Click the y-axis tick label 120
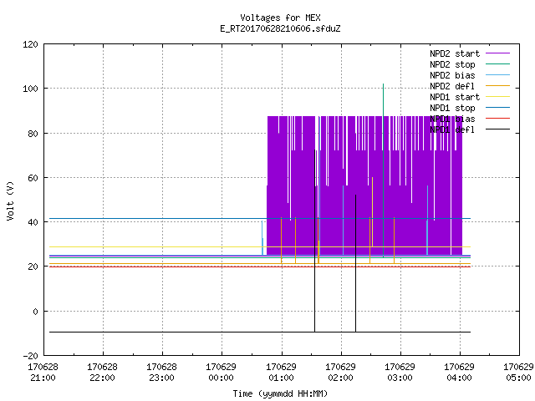535x401 pixels. pyautogui.click(x=30, y=44)
